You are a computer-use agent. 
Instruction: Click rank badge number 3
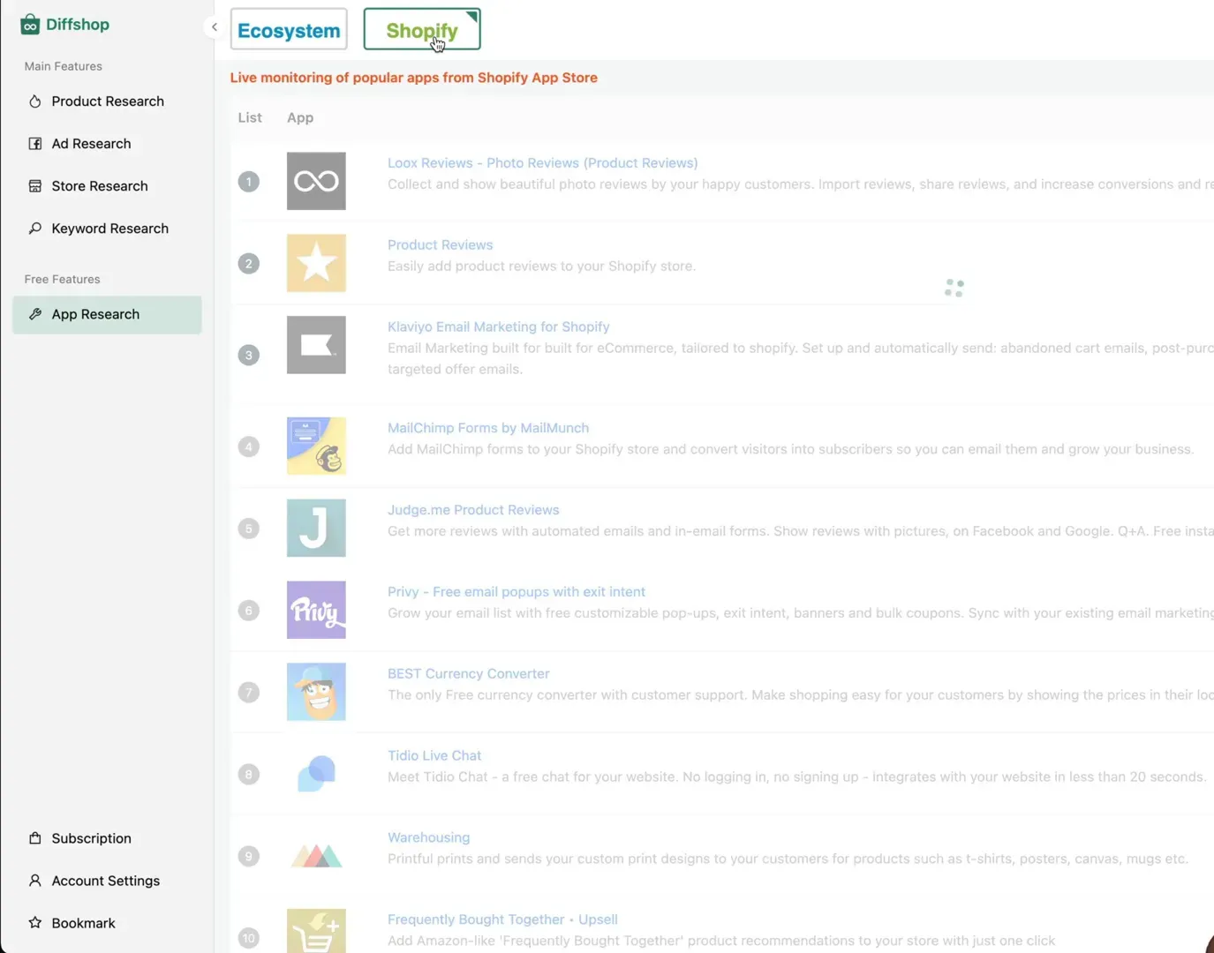[249, 356]
